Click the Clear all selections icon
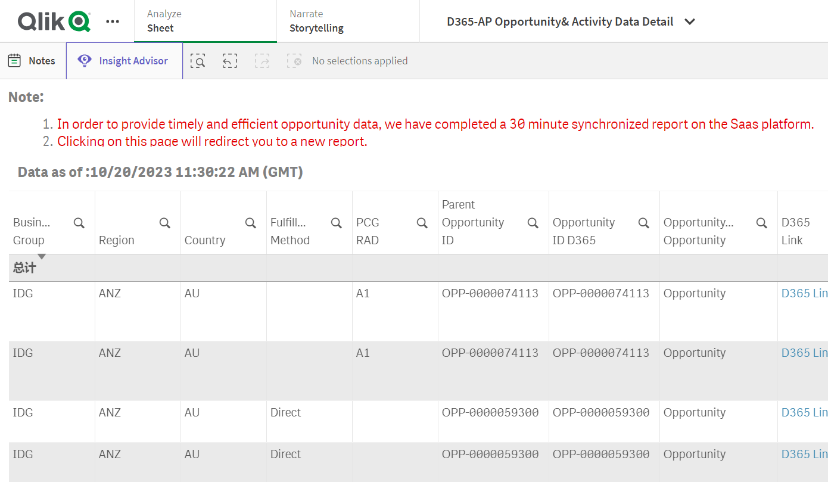The height and width of the screenshot is (482, 828). [294, 61]
